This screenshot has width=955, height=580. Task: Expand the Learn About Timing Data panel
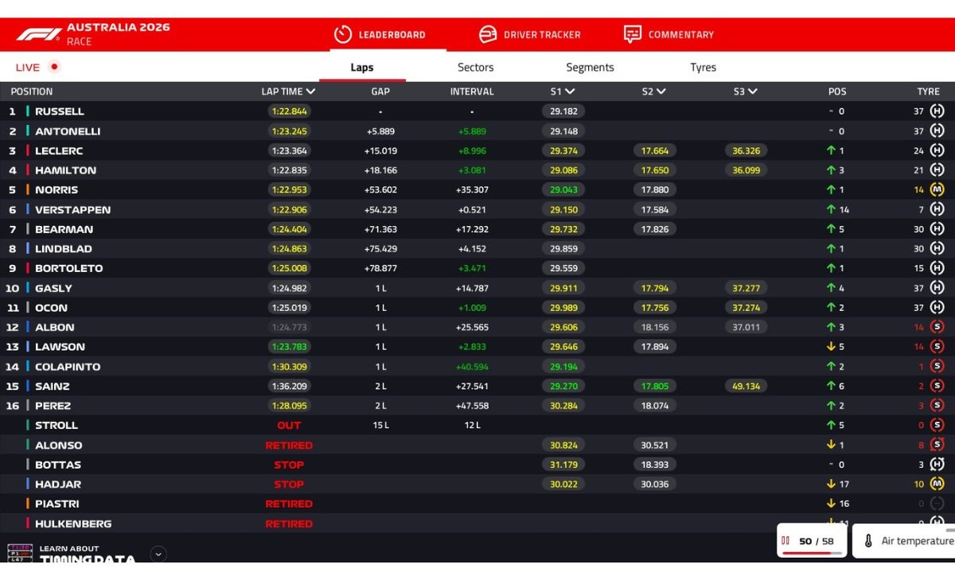tap(158, 554)
